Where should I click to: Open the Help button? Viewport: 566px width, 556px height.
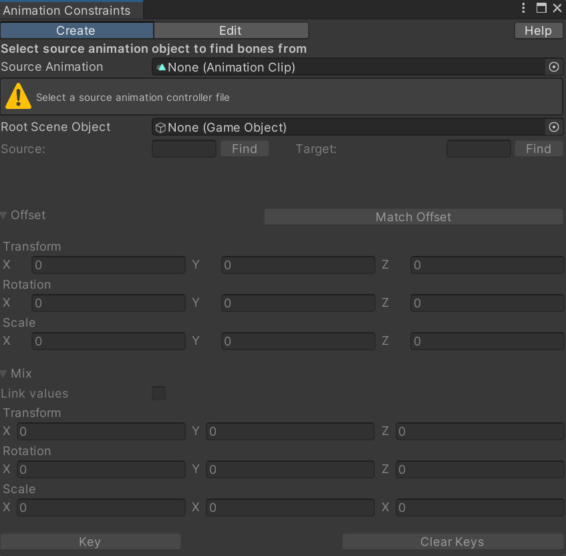[538, 31]
